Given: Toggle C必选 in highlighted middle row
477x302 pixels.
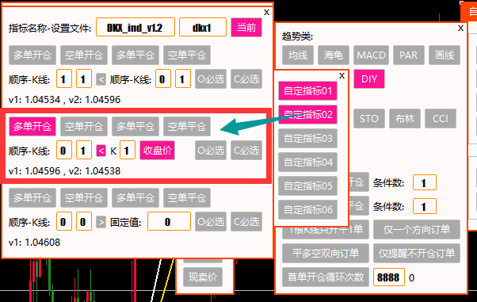Looking at the screenshot, I should click(246, 150).
